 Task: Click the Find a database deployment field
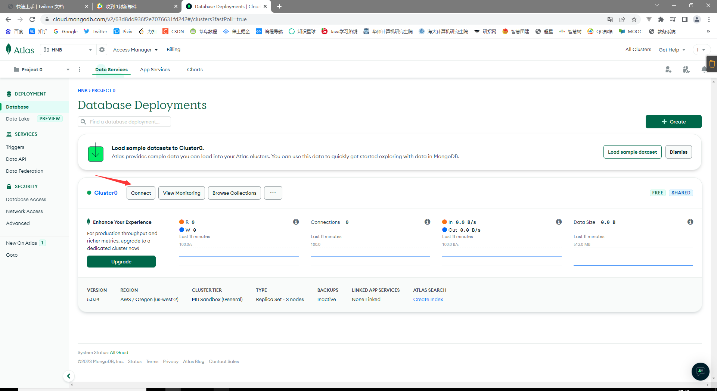coord(124,122)
